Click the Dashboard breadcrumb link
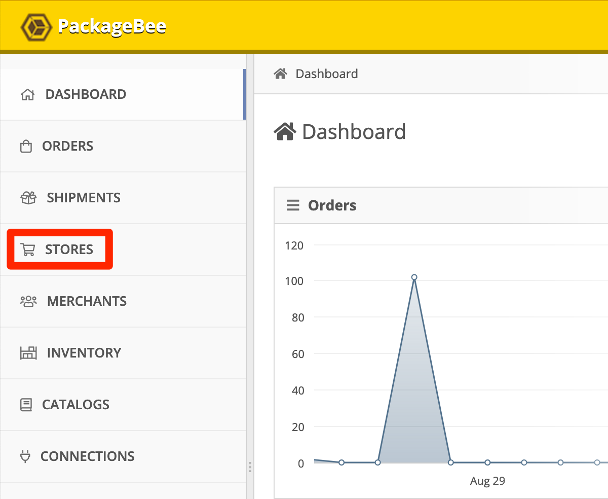608x499 pixels. (327, 74)
